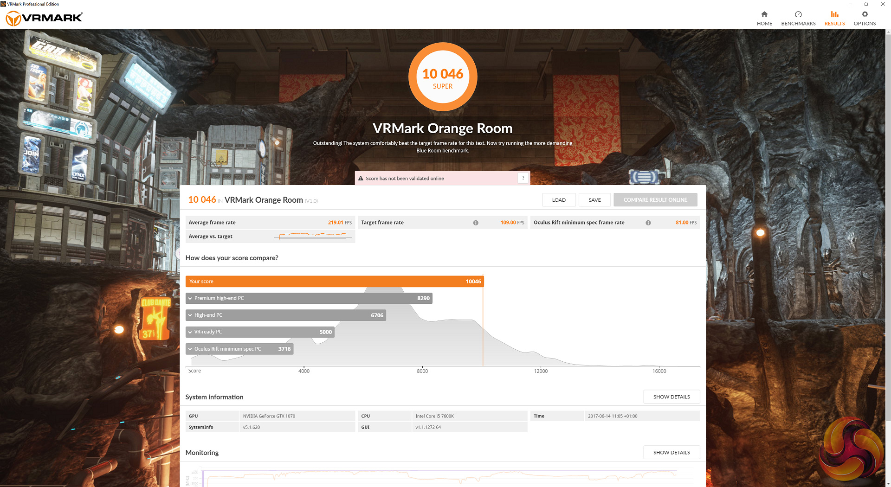
Task: Close the VRMark window
Action: click(x=883, y=4)
